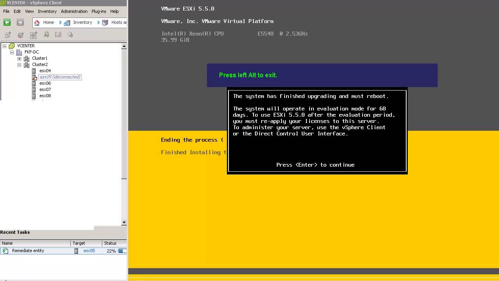Click 'Press <Enter> to continue' in console
The width and height of the screenshot is (499, 281).
point(315,165)
